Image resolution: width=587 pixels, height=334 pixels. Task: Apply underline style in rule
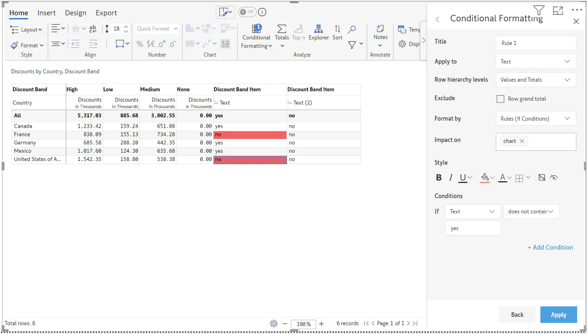pyautogui.click(x=463, y=177)
